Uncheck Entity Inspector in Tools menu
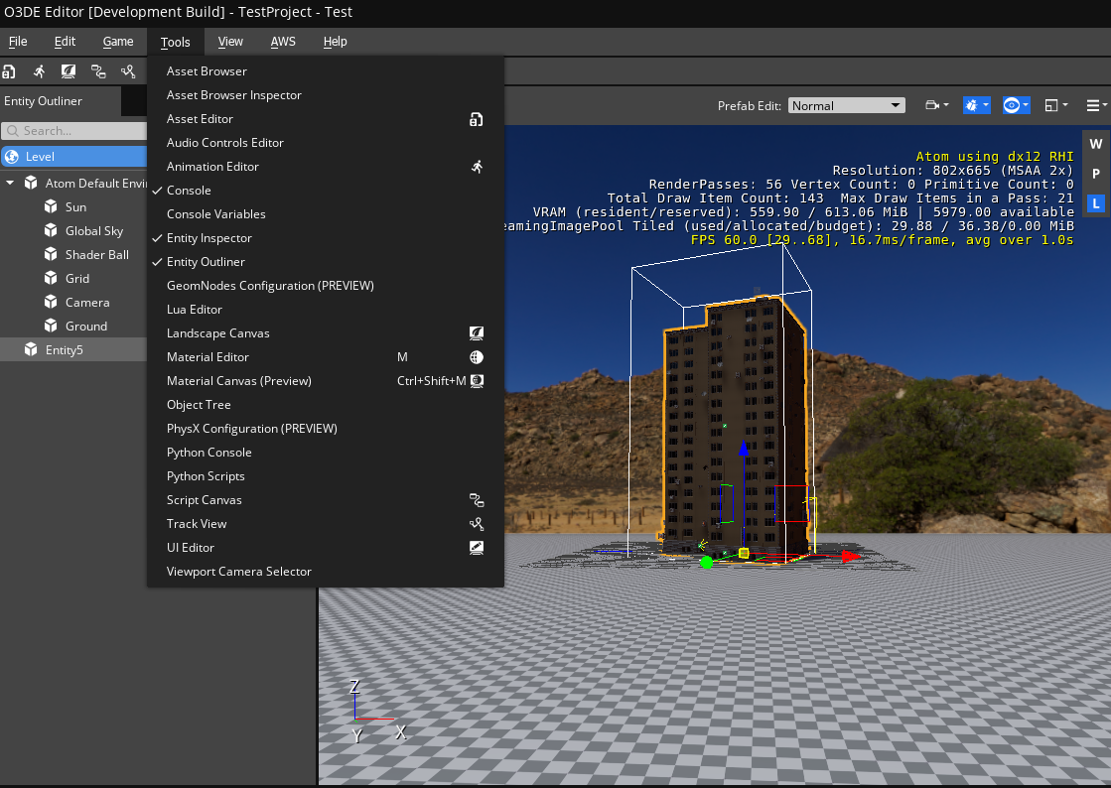 click(326, 238)
